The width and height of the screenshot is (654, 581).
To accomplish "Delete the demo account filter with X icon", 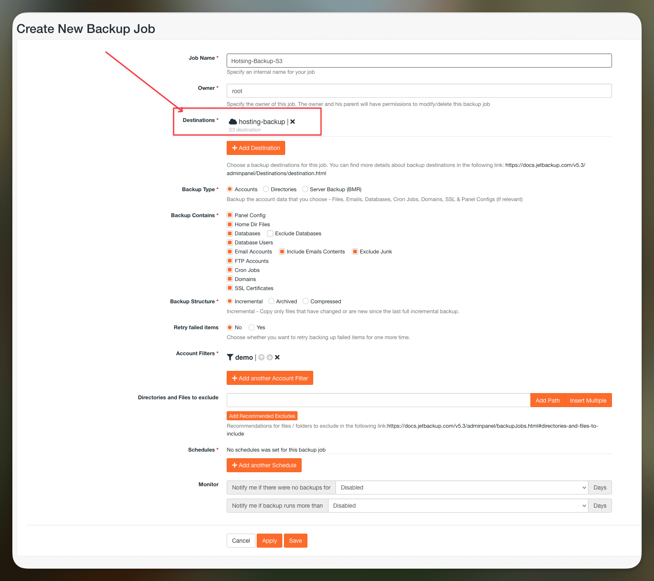I will tap(277, 357).
